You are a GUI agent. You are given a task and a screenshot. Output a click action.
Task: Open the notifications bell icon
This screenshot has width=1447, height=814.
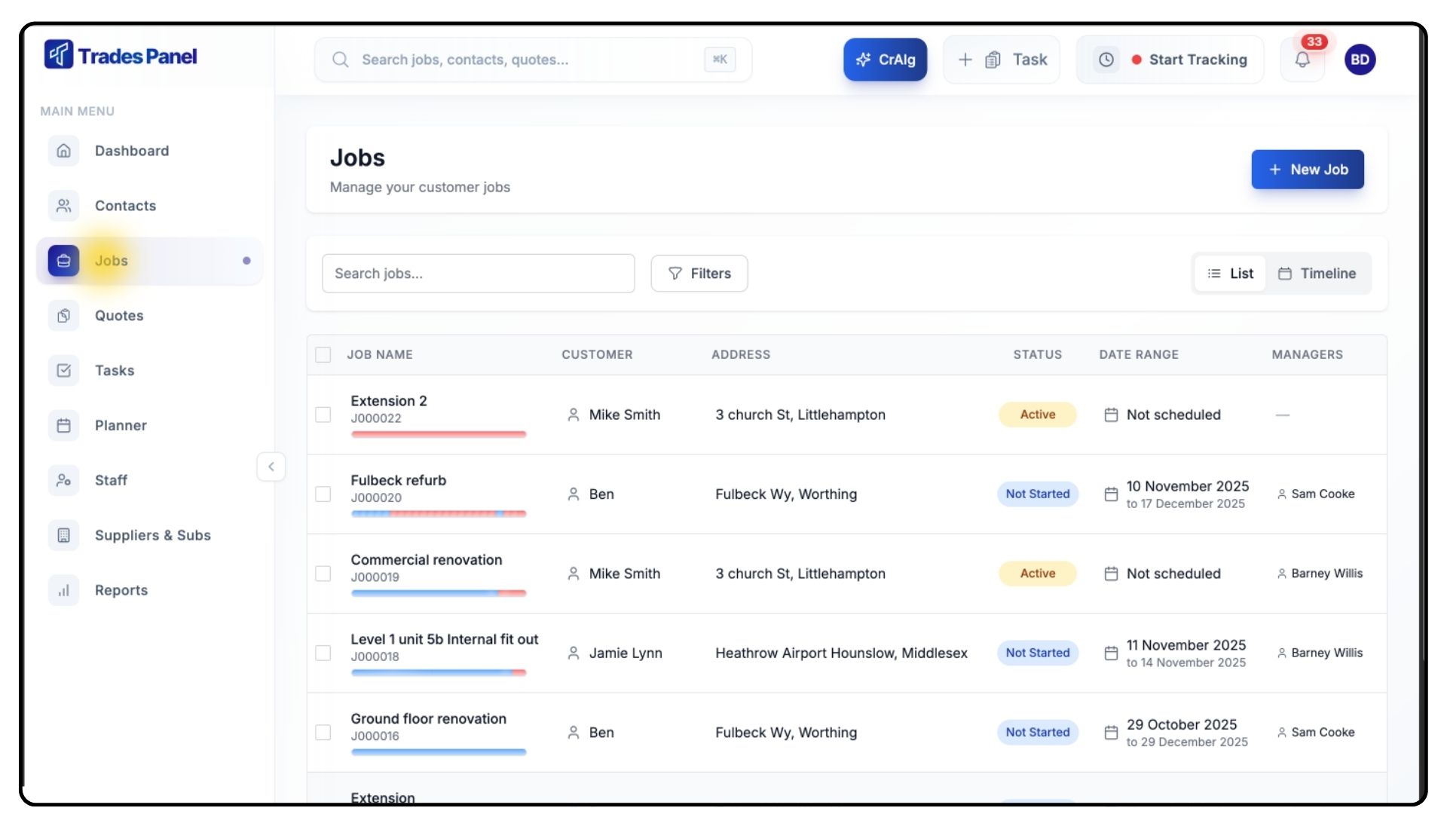point(1302,60)
